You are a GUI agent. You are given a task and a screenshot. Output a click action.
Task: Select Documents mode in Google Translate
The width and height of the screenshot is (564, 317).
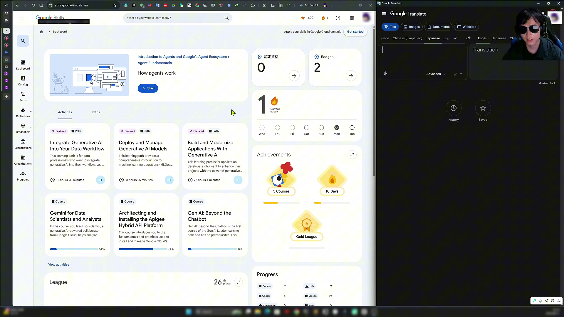pos(438,27)
